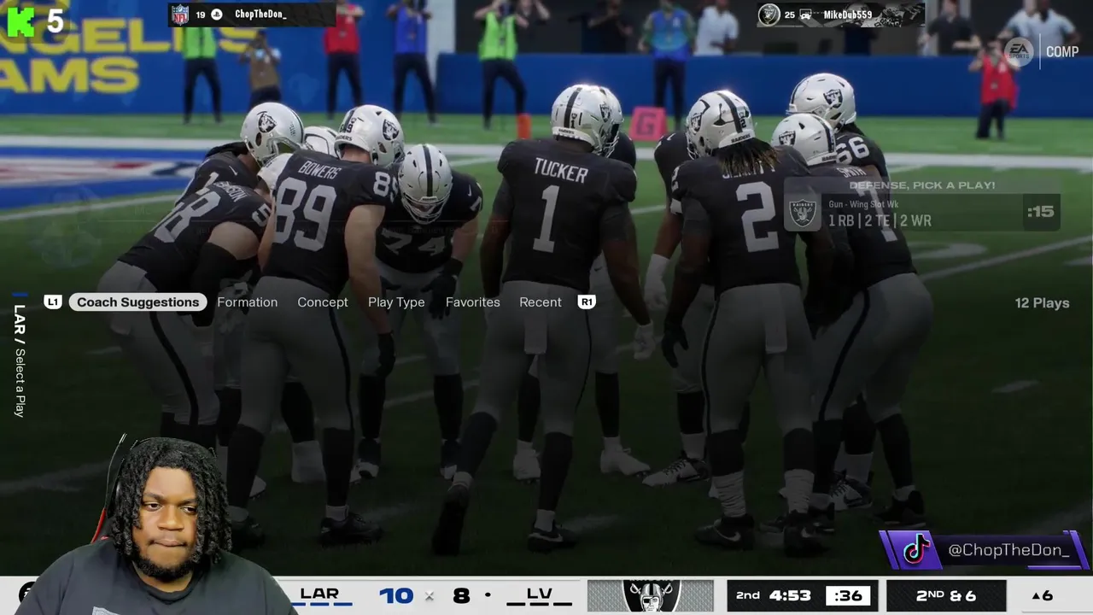This screenshot has height=615, width=1093.
Task: Click the 12 Plays count label
Action: coord(1042,303)
